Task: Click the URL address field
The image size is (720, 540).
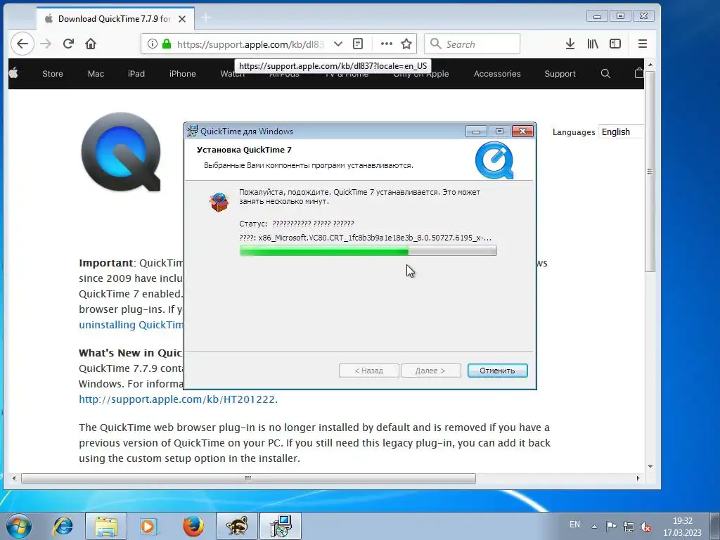Action: [x=250, y=44]
